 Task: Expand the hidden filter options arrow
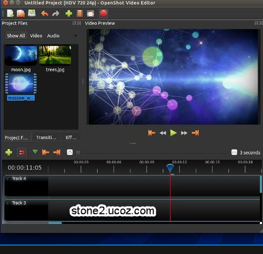[75, 36]
